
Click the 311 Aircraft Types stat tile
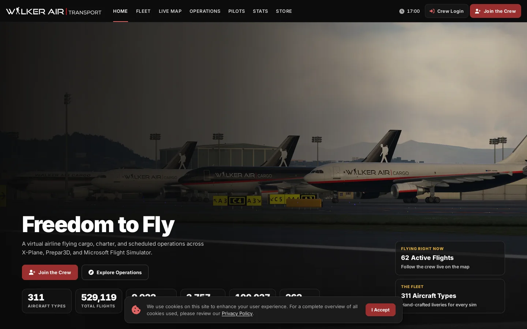(x=47, y=301)
